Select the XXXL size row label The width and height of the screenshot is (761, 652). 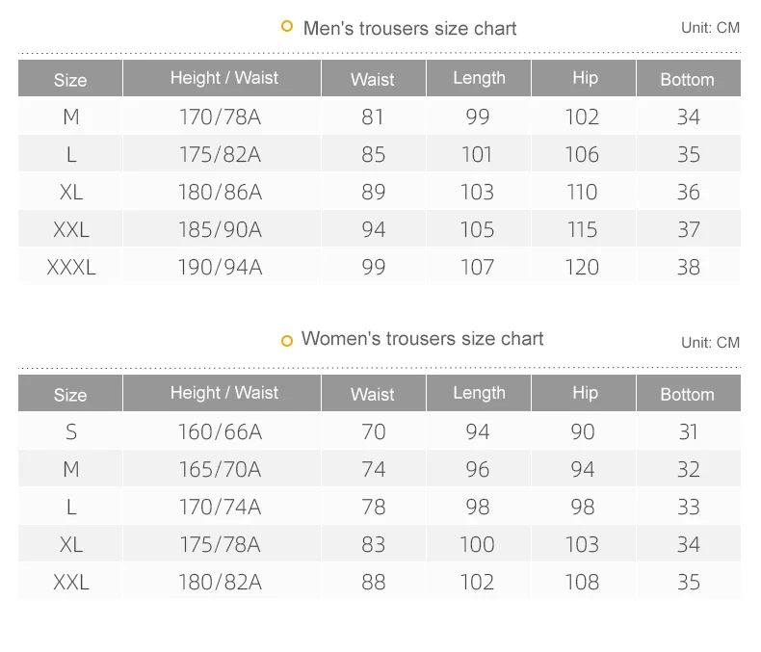(x=71, y=267)
